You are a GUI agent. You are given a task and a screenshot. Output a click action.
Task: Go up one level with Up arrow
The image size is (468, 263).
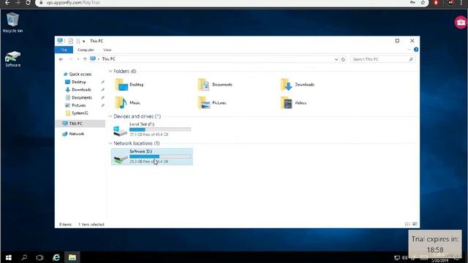(x=85, y=59)
